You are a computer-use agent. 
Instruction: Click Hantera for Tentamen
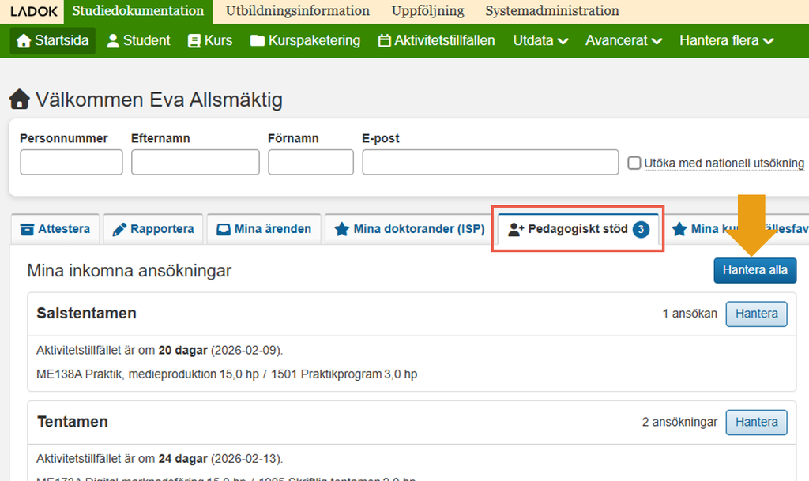(x=756, y=422)
